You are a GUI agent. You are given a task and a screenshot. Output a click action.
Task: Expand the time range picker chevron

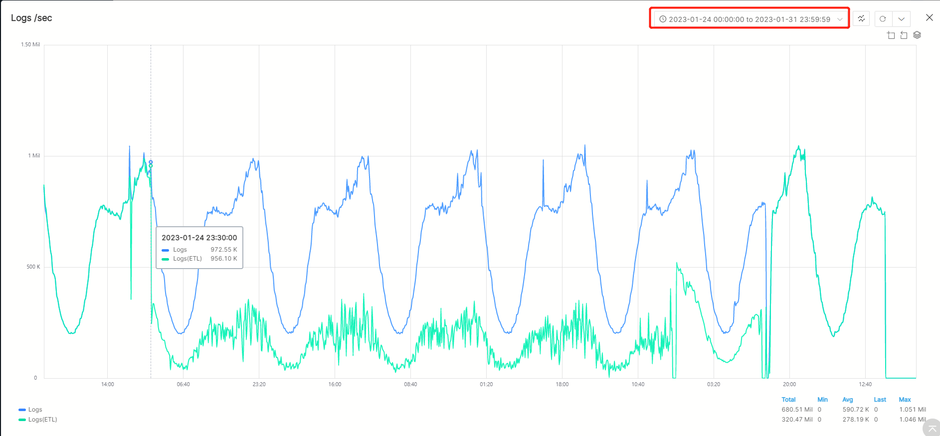(840, 19)
